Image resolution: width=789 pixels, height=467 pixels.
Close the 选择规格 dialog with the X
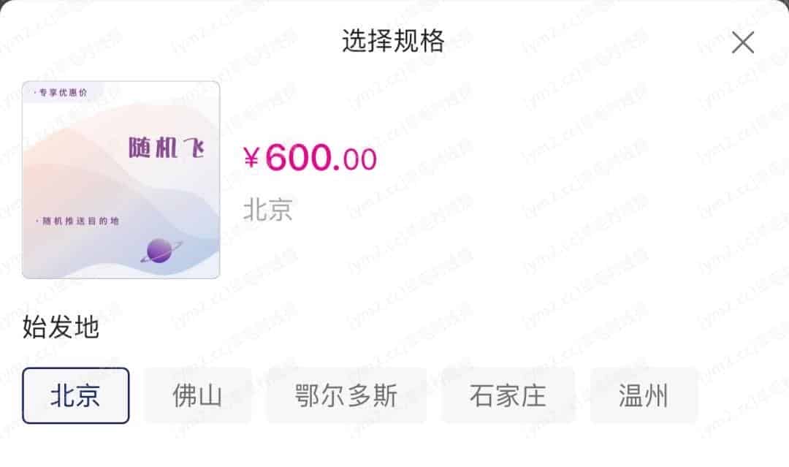click(743, 42)
